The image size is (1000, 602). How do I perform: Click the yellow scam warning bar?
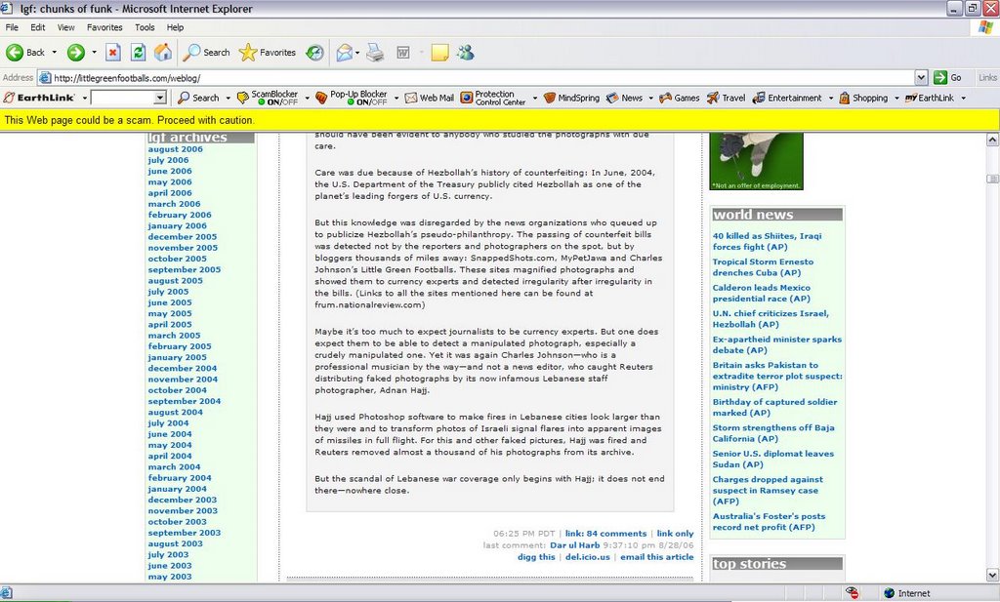click(500, 120)
